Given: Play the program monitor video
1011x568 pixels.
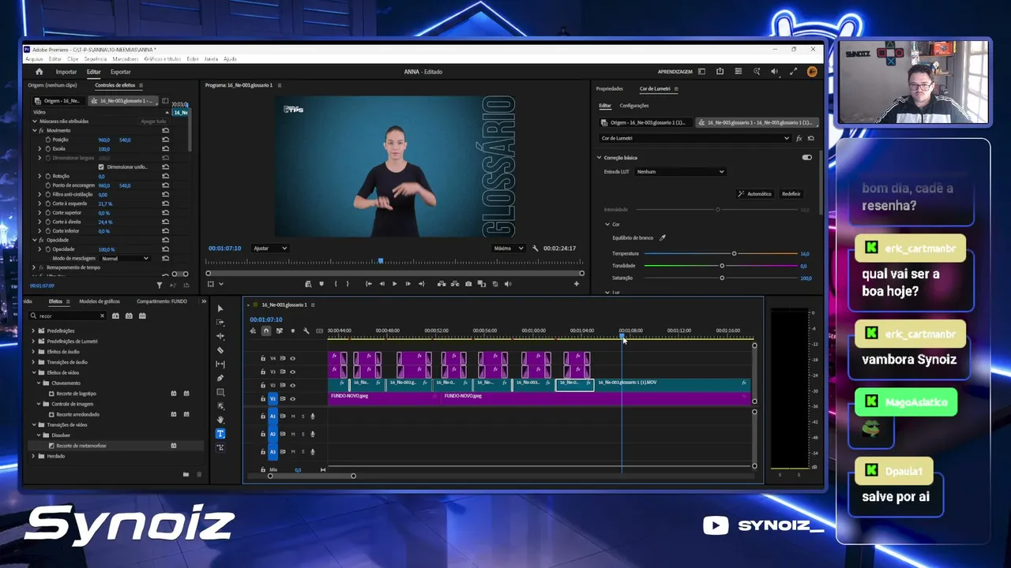Looking at the screenshot, I should [x=395, y=284].
